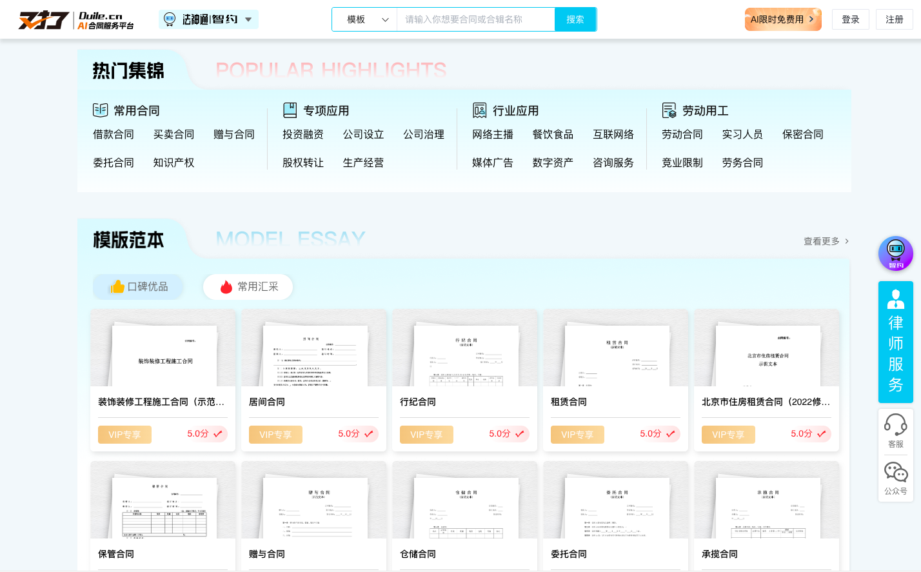921x572 pixels.
Task: Open the purple 智约 robot assistant icon
Action: (x=895, y=253)
